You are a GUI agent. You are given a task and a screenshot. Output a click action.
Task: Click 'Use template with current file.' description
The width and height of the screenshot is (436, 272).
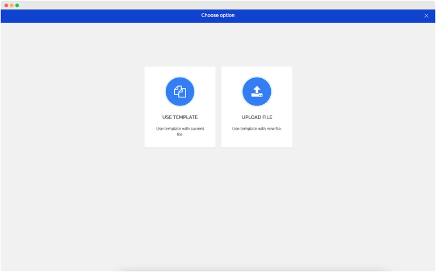[180, 131]
